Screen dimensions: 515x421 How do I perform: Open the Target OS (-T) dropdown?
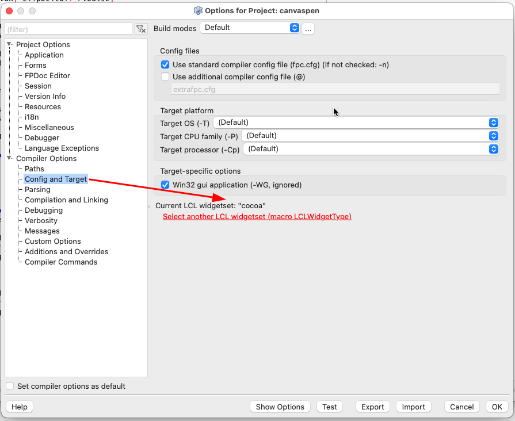(x=356, y=123)
